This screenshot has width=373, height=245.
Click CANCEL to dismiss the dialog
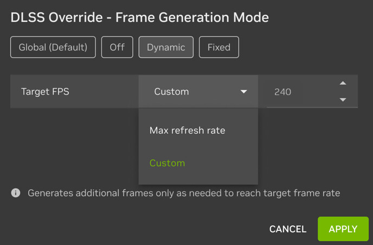(x=288, y=229)
